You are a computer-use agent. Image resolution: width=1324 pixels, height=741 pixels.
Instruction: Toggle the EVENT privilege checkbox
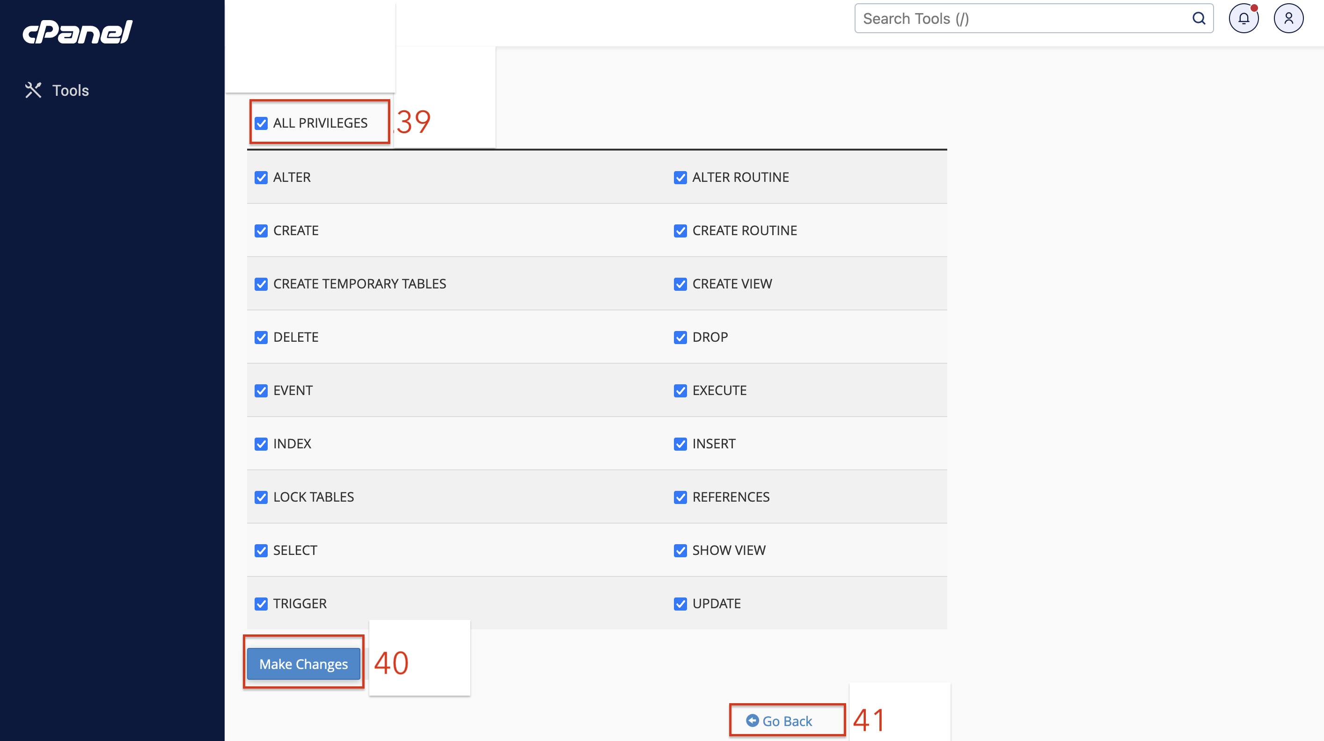(261, 391)
